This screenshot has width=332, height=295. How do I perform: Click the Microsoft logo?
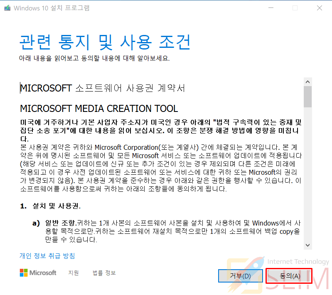coord(38,273)
